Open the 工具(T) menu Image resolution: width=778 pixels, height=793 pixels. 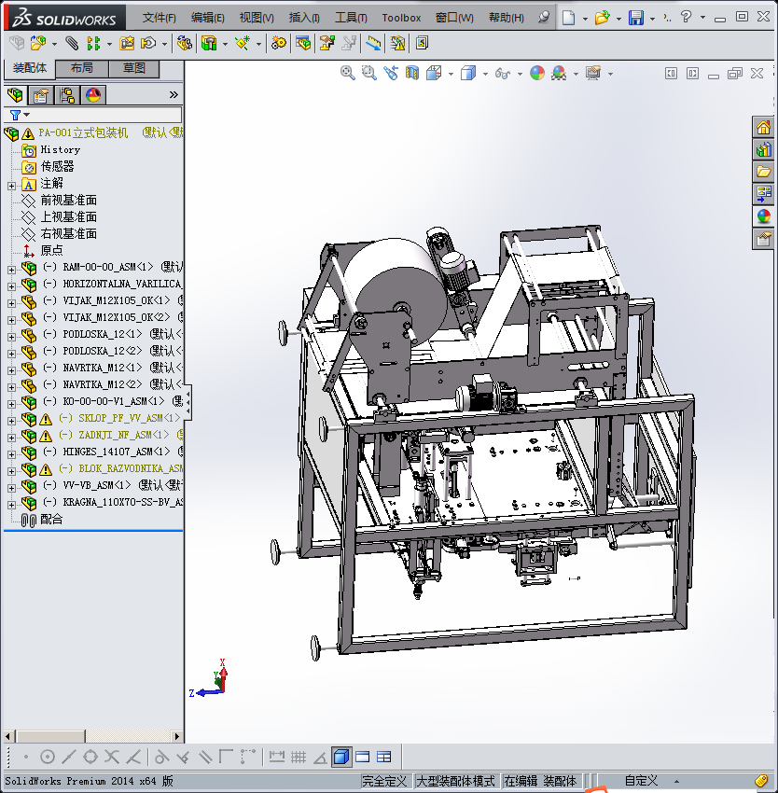tap(352, 18)
